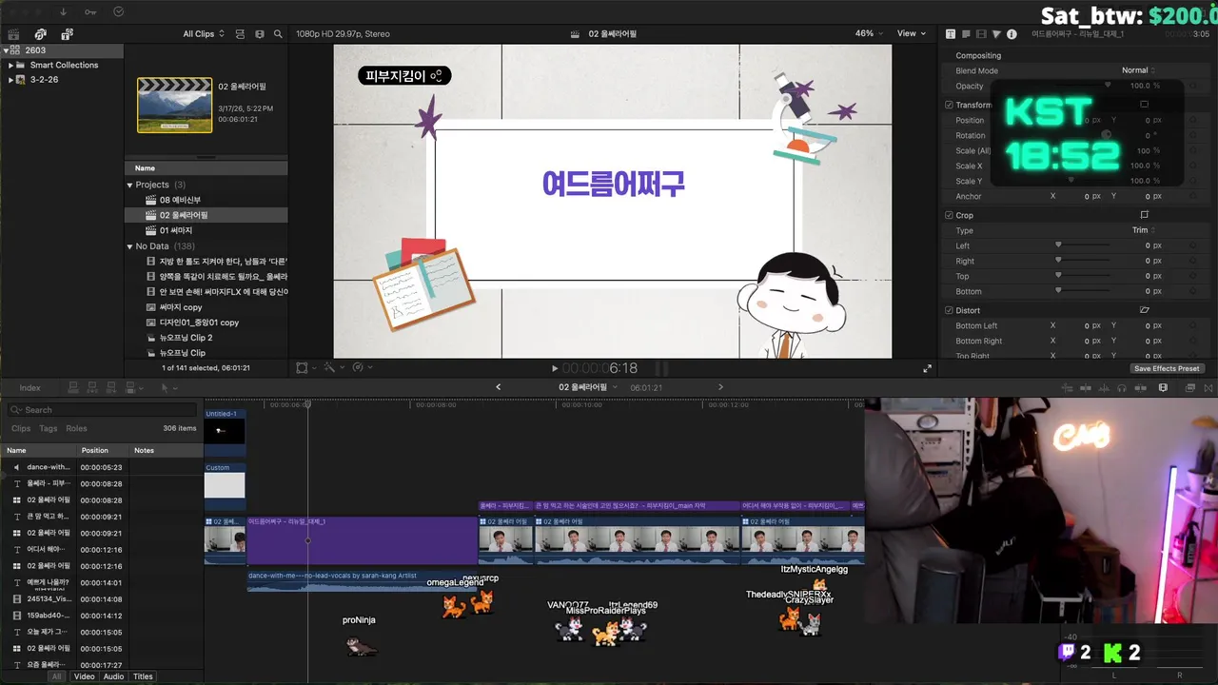The height and width of the screenshot is (685, 1218).
Task: Switch to the Roles index tab
Action: tap(76, 428)
